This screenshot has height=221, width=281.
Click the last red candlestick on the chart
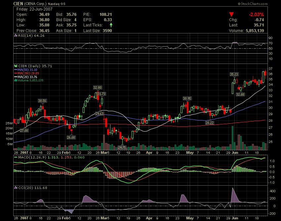pyautogui.click(x=265, y=73)
